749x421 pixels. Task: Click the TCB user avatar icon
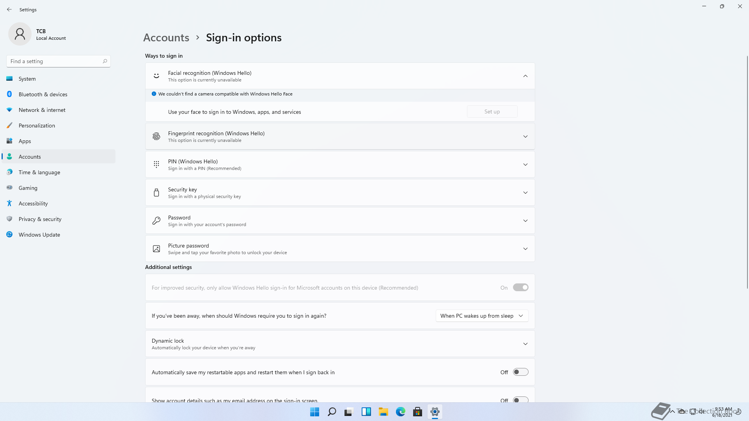point(20,34)
